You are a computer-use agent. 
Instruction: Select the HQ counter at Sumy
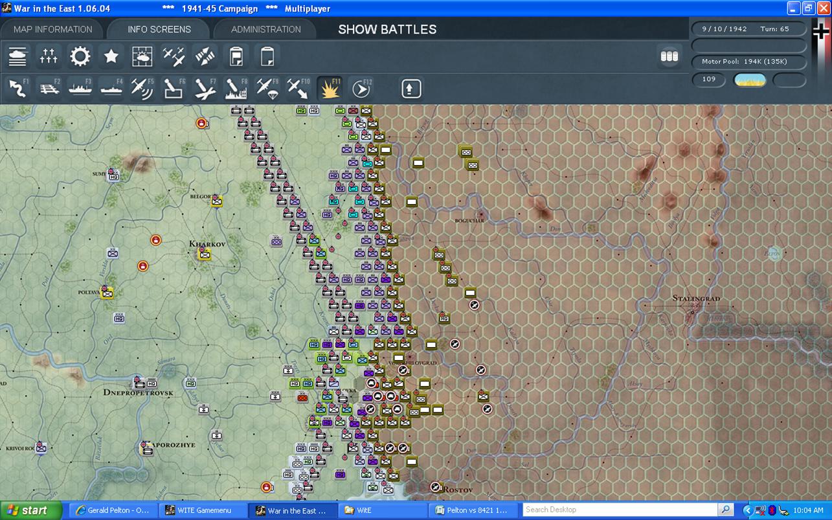[x=114, y=175]
